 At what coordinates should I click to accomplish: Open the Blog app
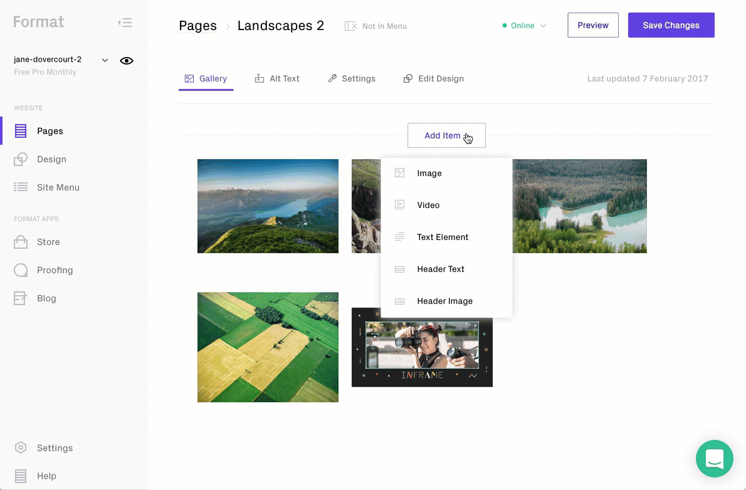coord(46,298)
